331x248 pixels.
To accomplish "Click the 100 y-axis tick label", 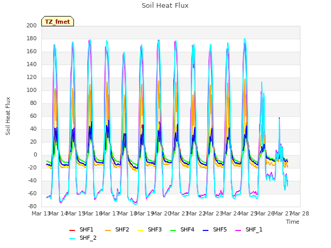I will coord(32,90).
